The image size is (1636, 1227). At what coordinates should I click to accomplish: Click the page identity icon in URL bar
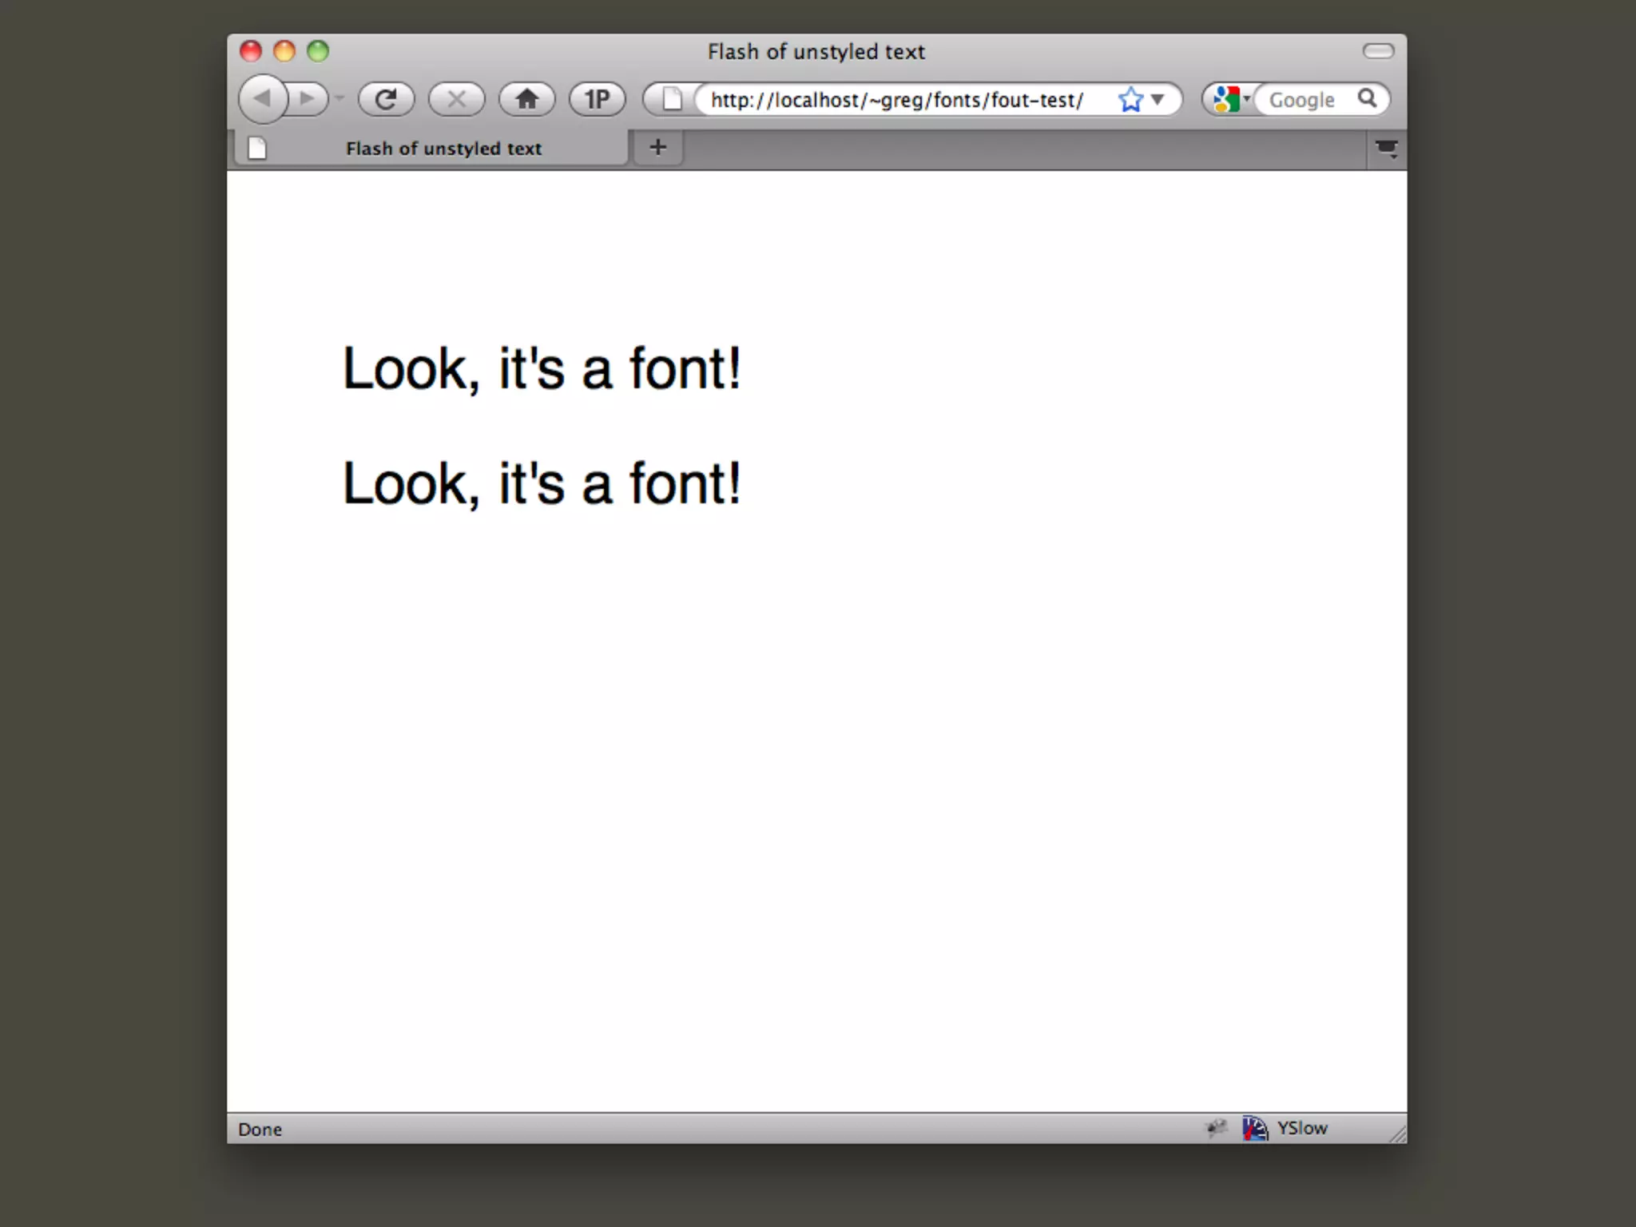pos(672,99)
